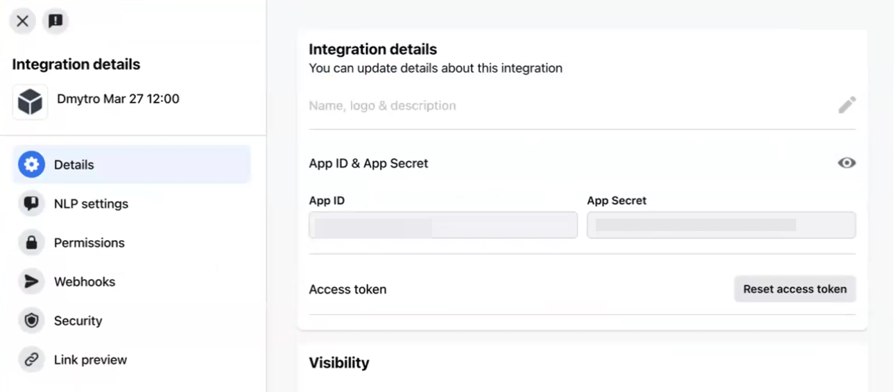Go to the Webhooks section
This screenshot has height=392, width=894.
(85, 282)
